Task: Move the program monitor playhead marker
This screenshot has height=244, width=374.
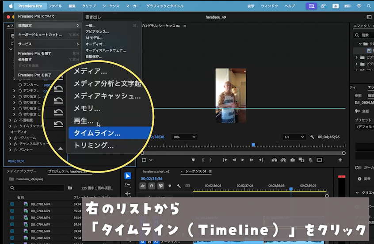Action: tap(253, 145)
